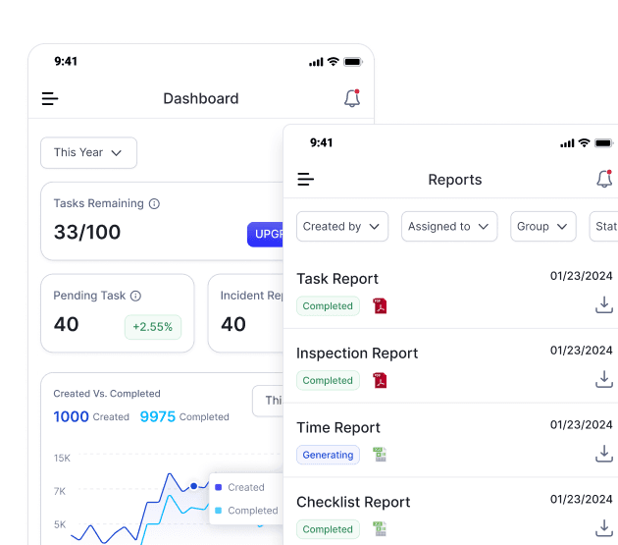Tap the Reports notification bell
This screenshot has width=618, height=545.
pos(604,179)
